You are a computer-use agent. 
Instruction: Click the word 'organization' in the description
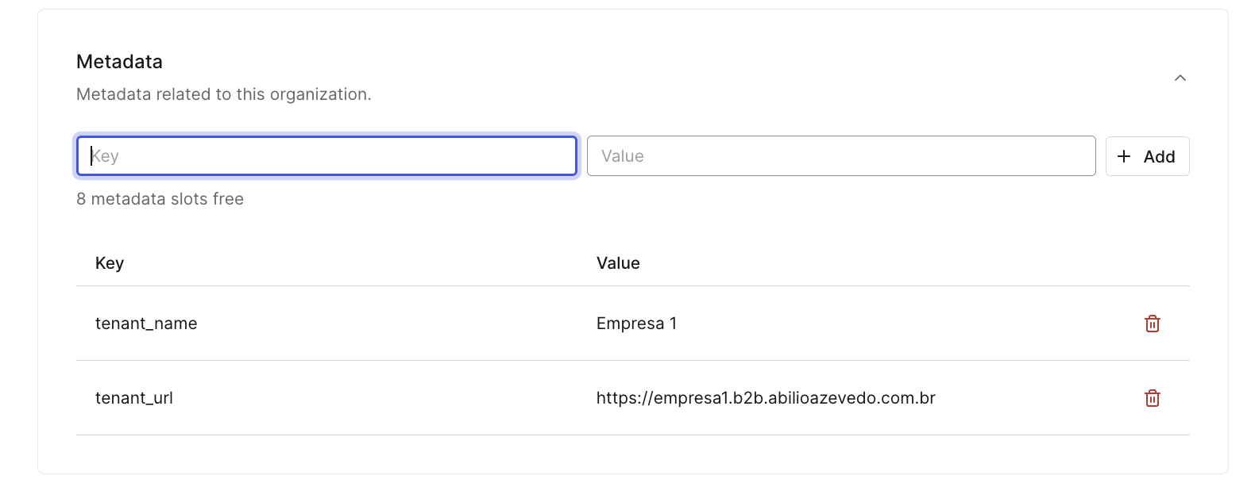[x=320, y=94]
